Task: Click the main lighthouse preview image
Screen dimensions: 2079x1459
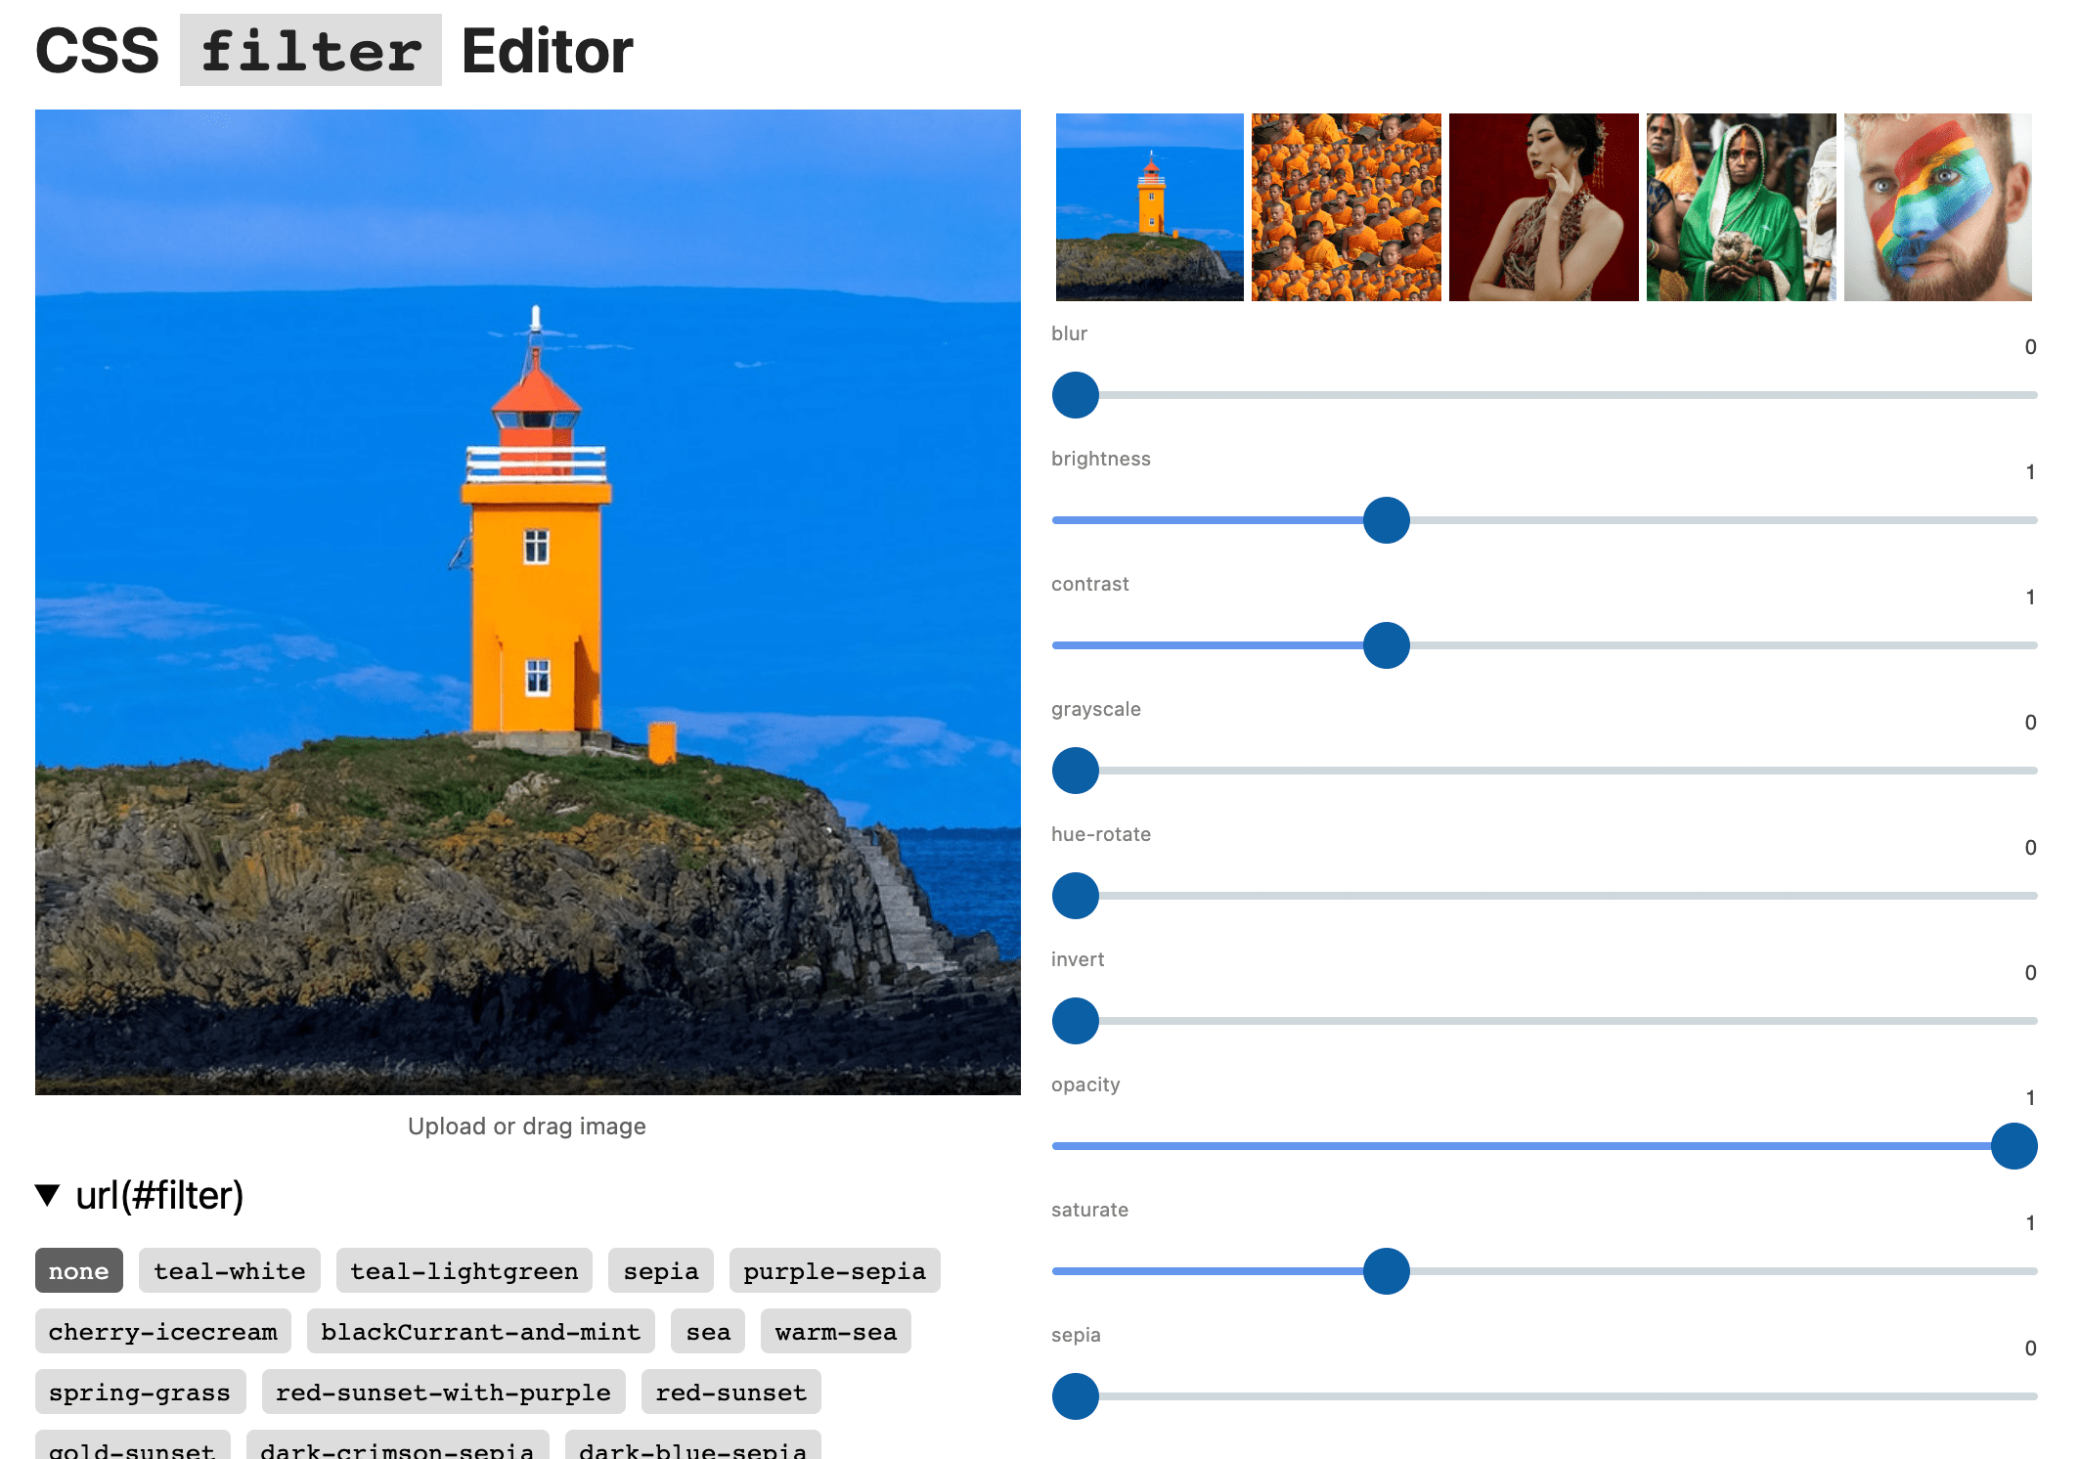Action: click(x=528, y=602)
